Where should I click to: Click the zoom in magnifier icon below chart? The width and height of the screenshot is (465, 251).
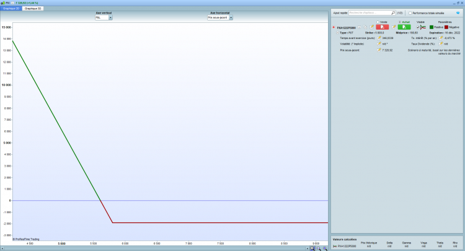tap(325, 248)
